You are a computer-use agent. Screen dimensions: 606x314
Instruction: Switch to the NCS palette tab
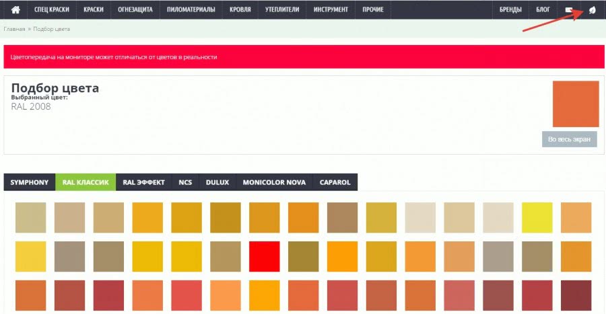[184, 182]
